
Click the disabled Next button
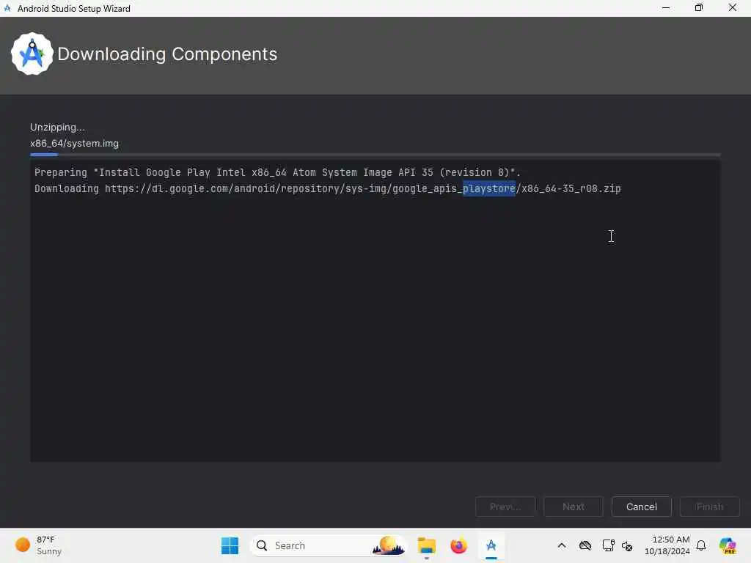tap(574, 507)
